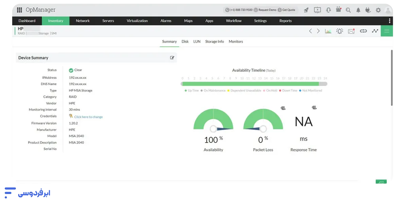
Task: Click the rocket quick-start icon
Action: point(306,10)
